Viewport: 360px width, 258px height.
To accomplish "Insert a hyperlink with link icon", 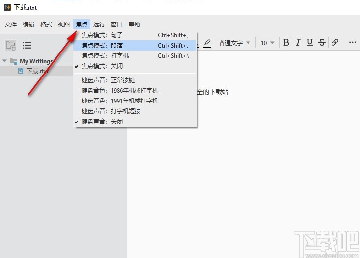I will [335, 42].
